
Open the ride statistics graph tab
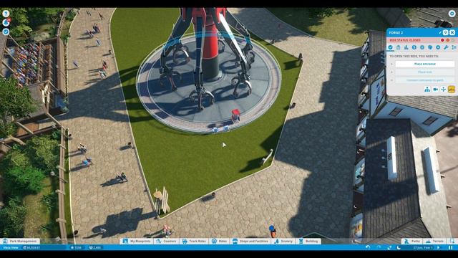click(406, 47)
